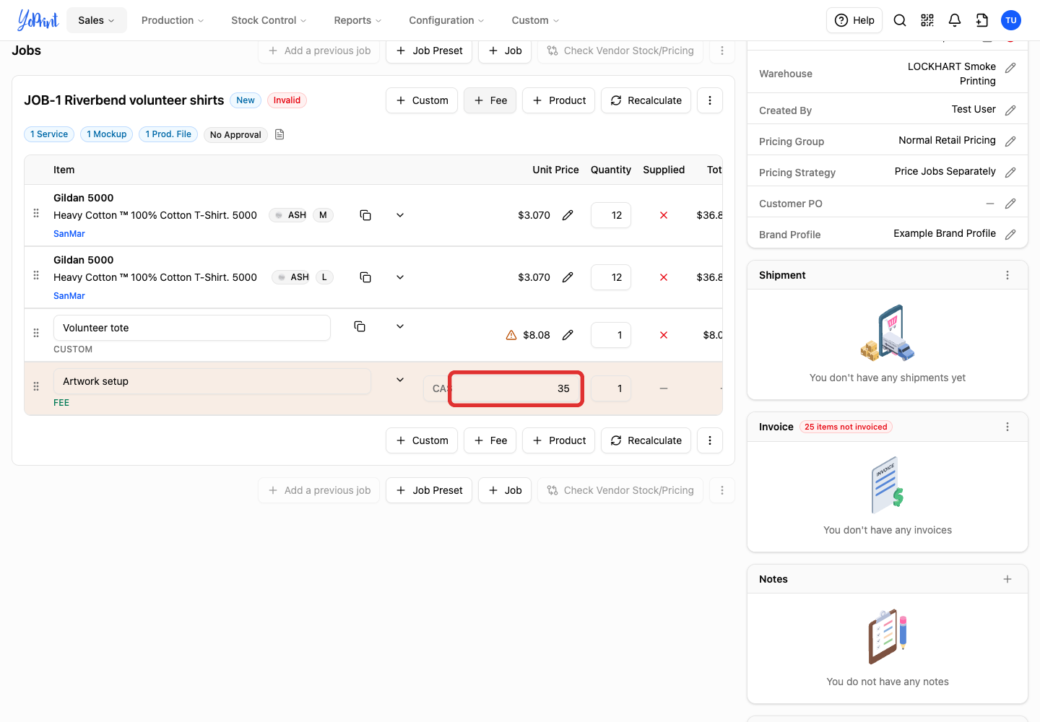Click the Help button
The image size is (1040, 722).
tap(854, 20)
